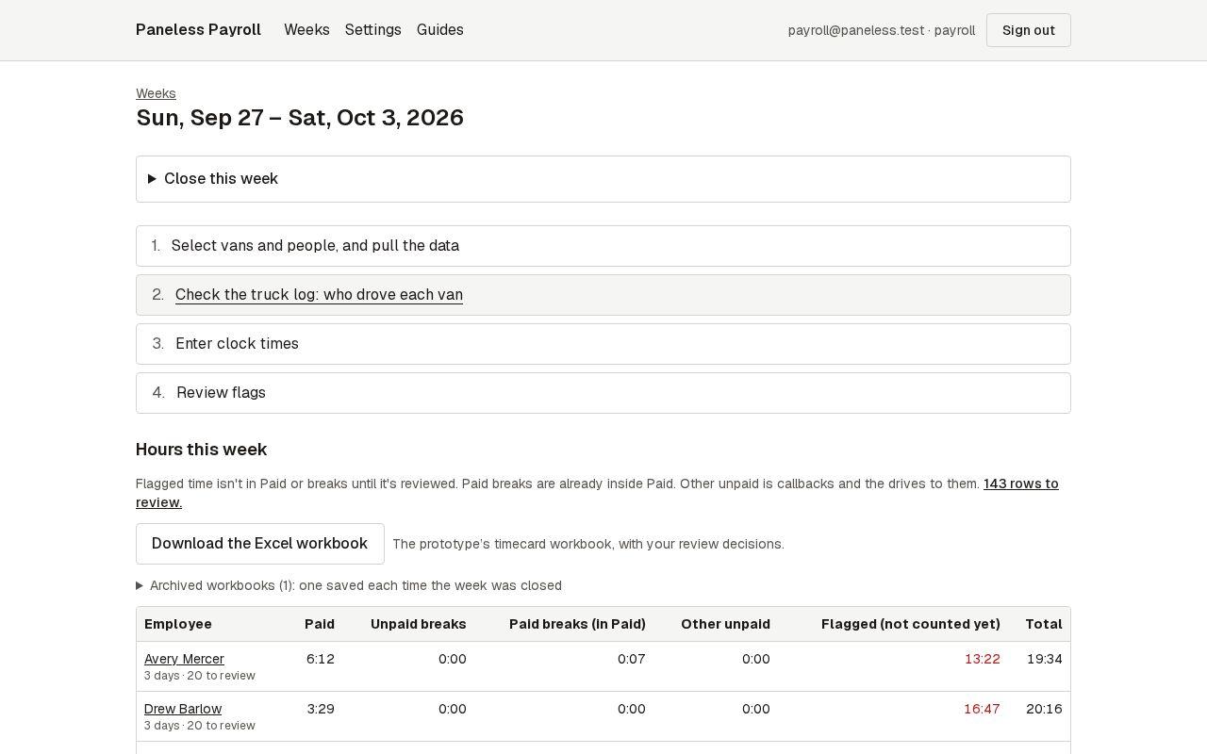1207x754 pixels.
Task: Expand the Close this week section
Action: [x=603, y=179]
